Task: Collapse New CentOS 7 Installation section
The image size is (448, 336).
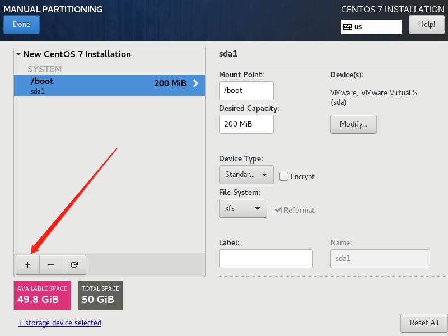Action: point(18,54)
